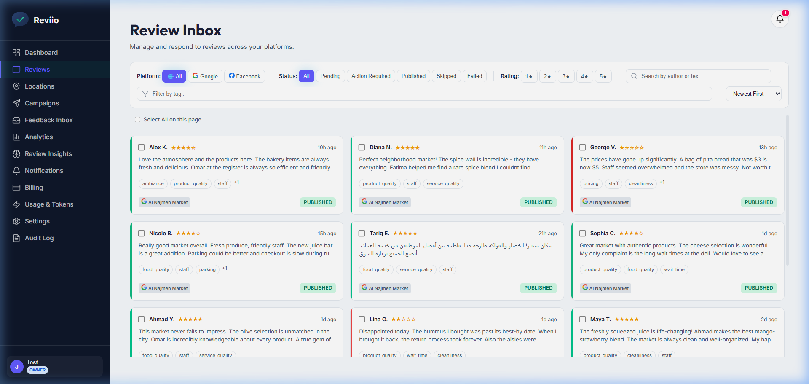Click Google icon on Nicole B. review
Viewport: 809px width, 384px height.
coord(144,287)
